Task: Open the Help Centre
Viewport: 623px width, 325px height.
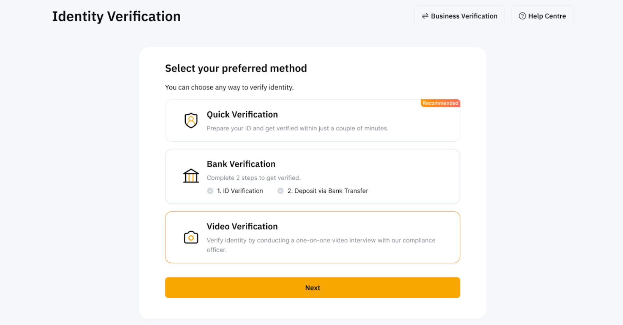Action: tap(547, 16)
